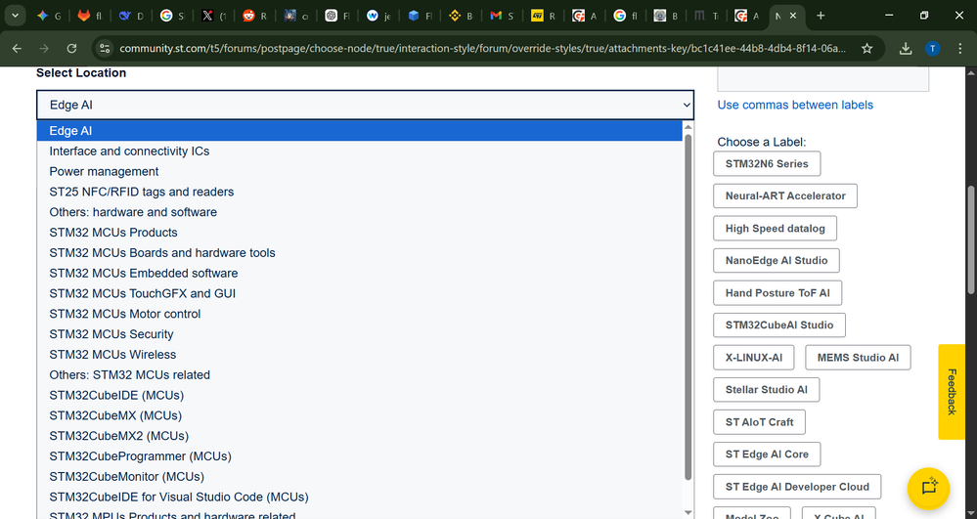Choose Power management location
The image size is (977, 519).
click(x=360, y=171)
